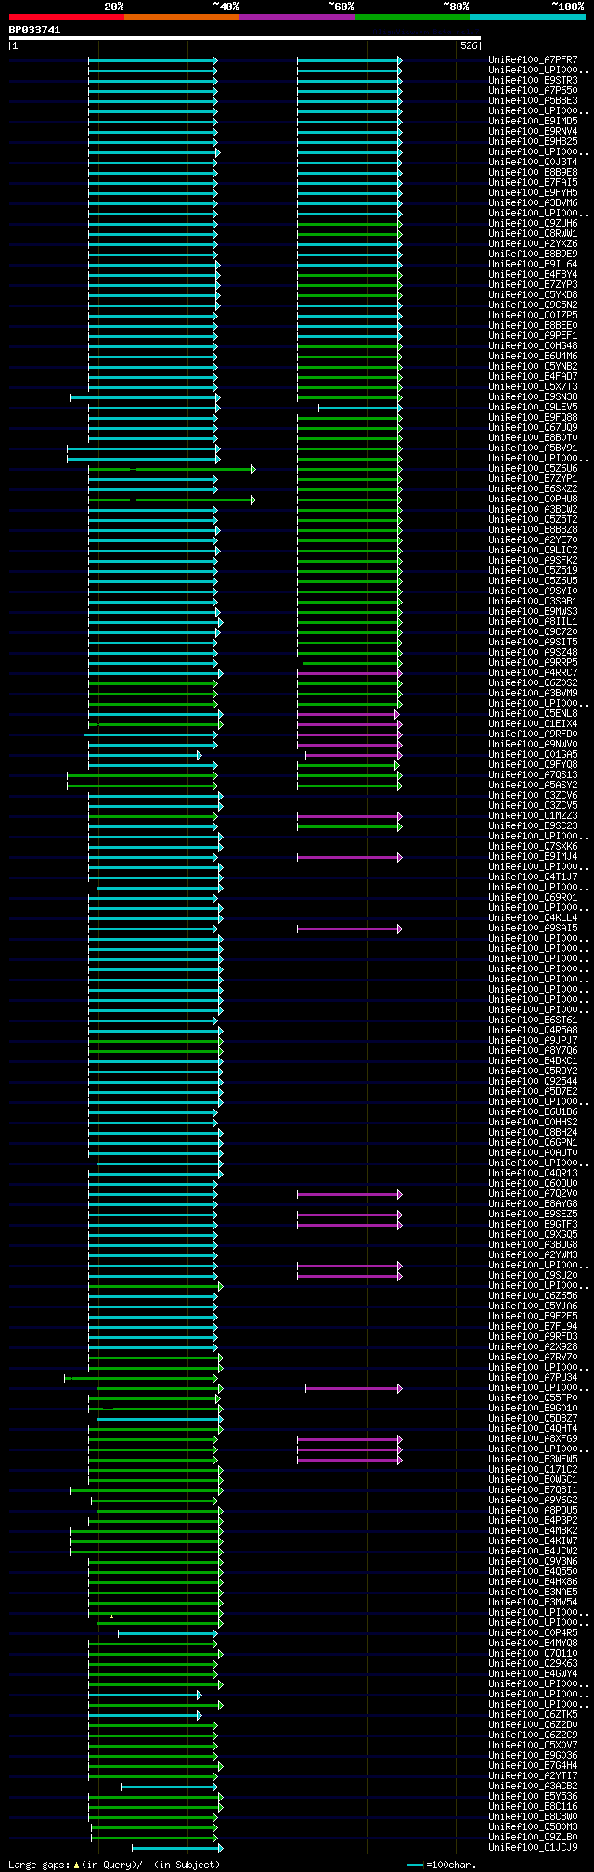Click the BP033741 query label

click(35, 30)
